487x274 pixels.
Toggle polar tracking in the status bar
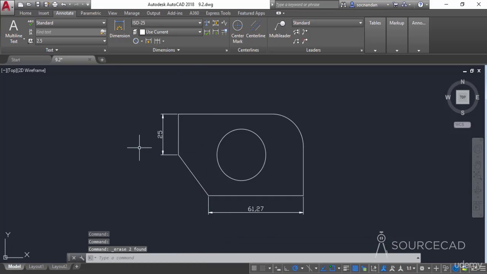[x=294, y=268]
